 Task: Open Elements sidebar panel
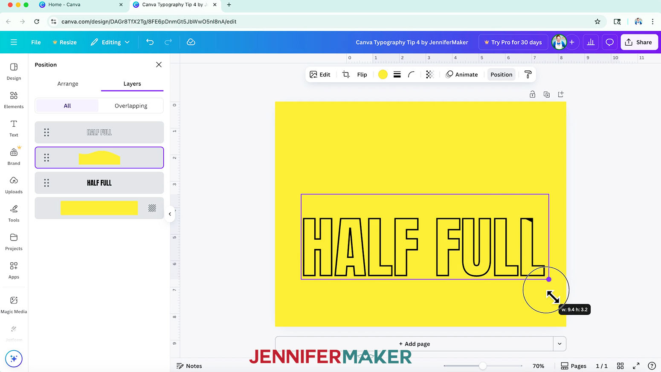(x=14, y=100)
